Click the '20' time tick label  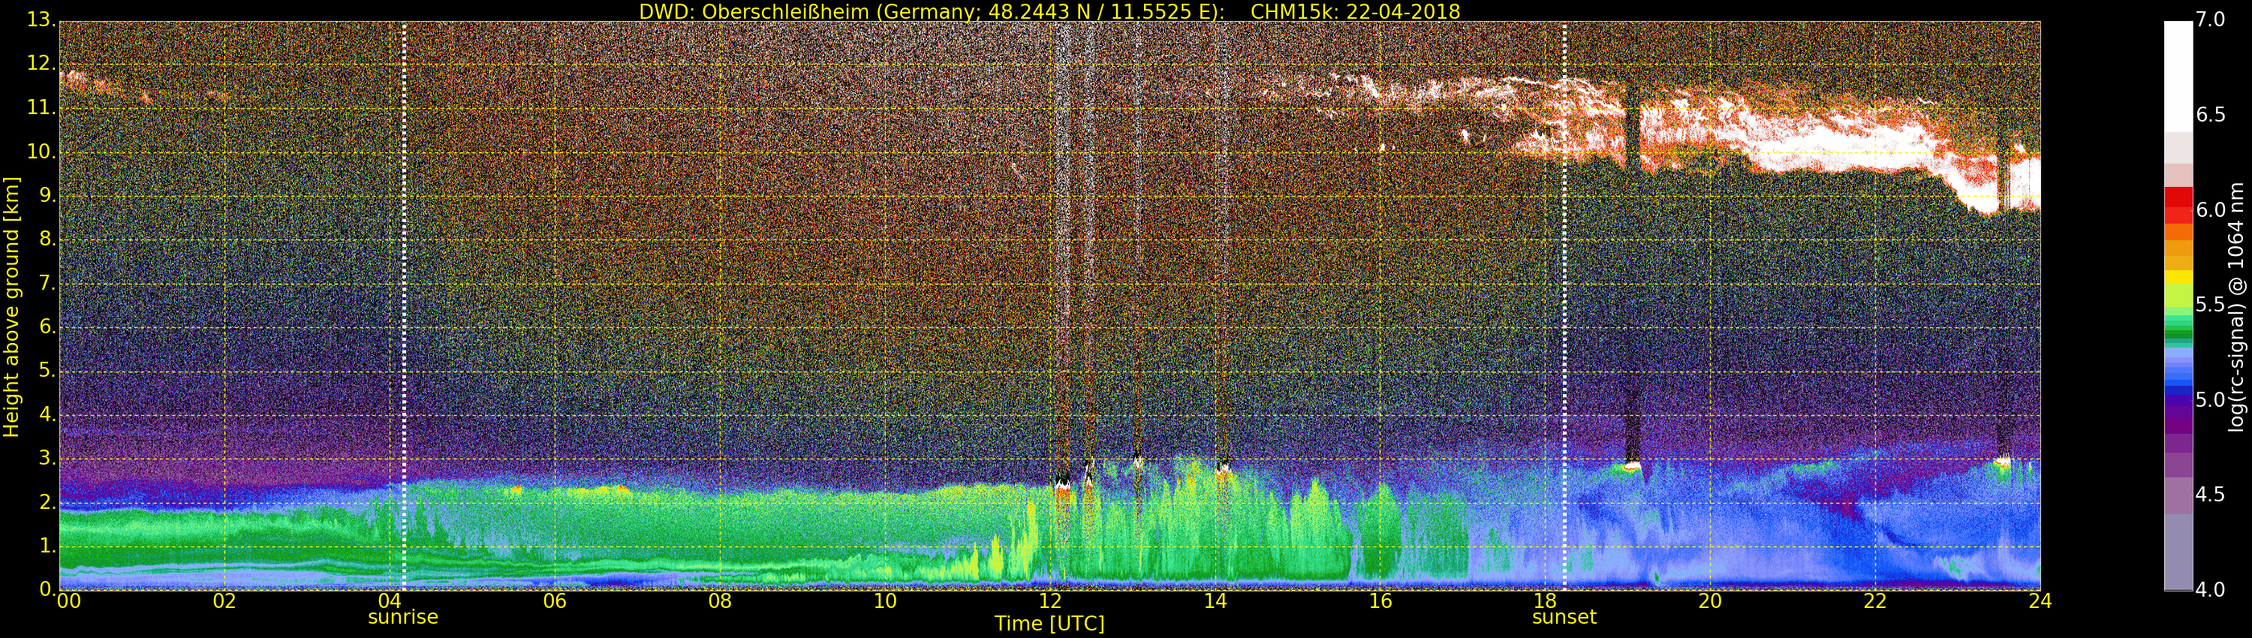pyautogui.click(x=1710, y=601)
